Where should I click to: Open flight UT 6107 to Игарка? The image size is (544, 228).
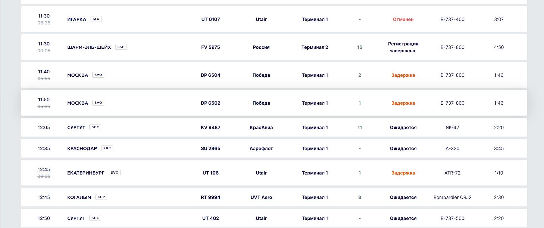[x=210, y=19]
